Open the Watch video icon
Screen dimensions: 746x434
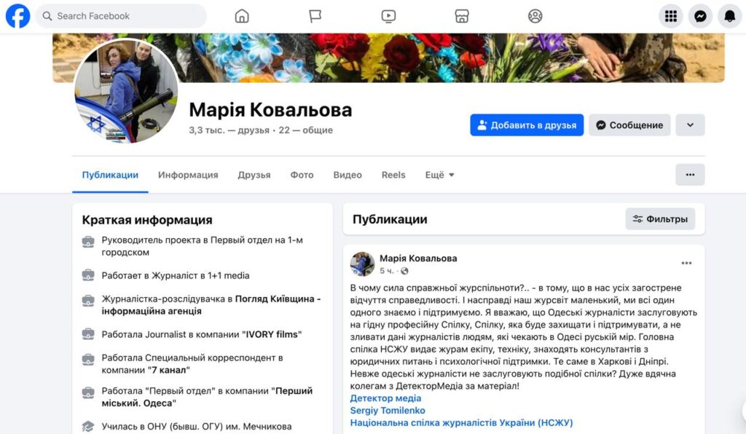[x=388, y=16]
